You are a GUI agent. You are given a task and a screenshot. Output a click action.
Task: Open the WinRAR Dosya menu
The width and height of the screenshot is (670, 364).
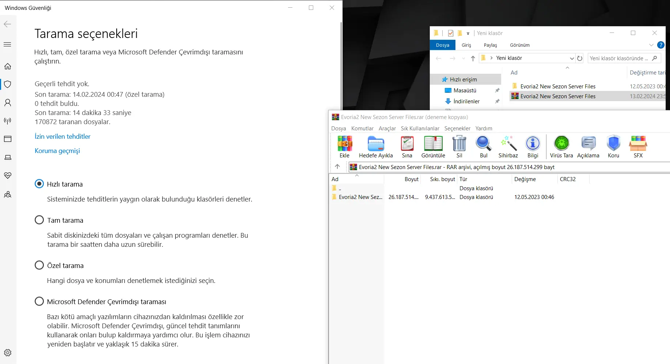[338, 129]
